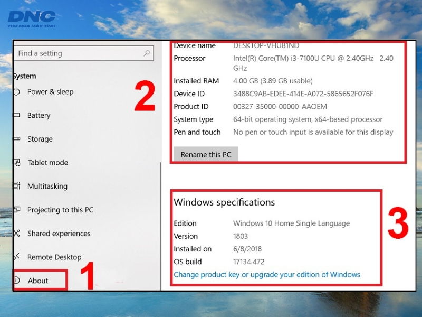Select the Intel Core i3-7100U processor text
Screen dimensions: 422x317
point(313,63)
